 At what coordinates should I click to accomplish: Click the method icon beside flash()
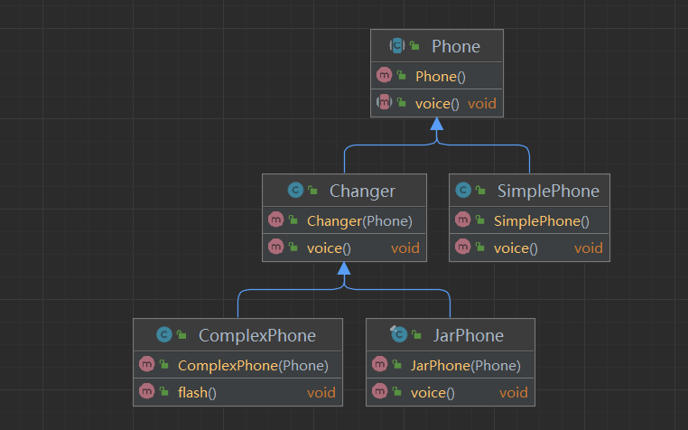pos(146,392)
